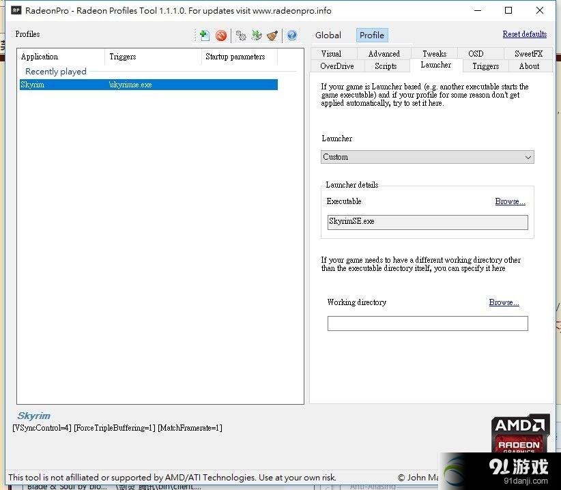This screenshot has height=490, width=561.
Task: Click the RadeonPro title bar icon
Action: click(x=16, y=10)
